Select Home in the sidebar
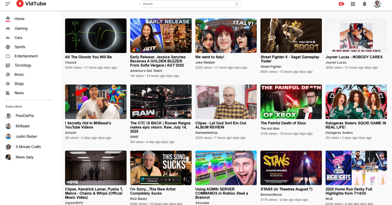Viewport: 392px width, 205px height. (20, 19)
